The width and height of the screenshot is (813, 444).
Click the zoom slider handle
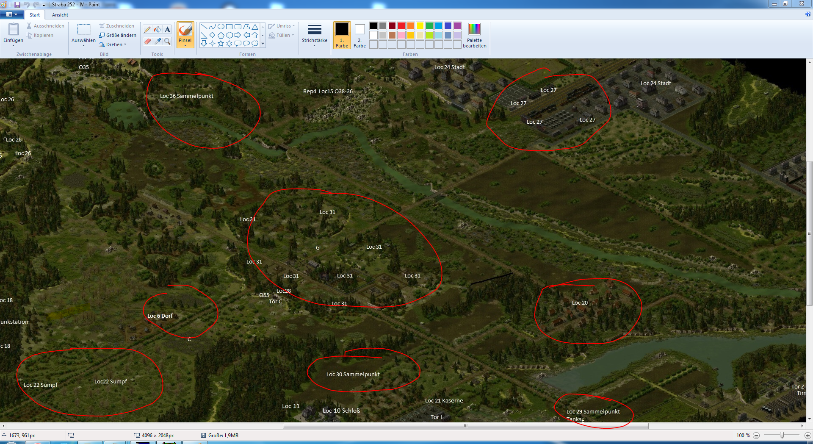coord(782,435)
